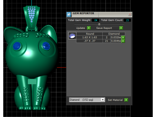Click green arrow next to Set Material
This screenshot has width=156, height=117.
click(126, 100)
